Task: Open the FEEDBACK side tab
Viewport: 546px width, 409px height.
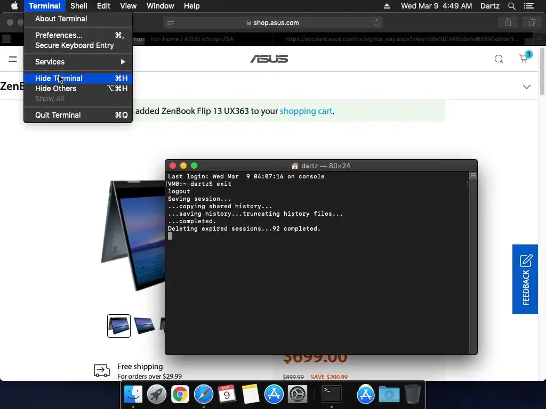Action: point(525,279)
